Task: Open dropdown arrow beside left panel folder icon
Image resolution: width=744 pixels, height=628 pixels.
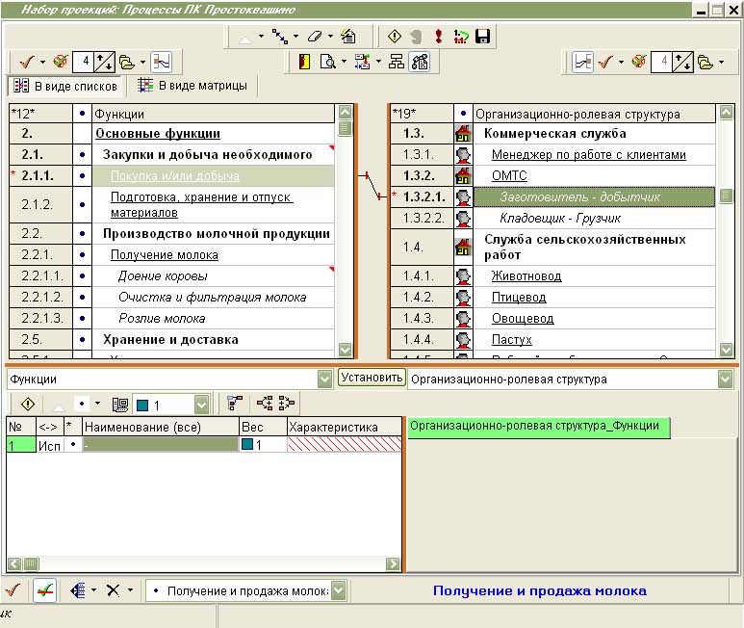Action: 142,62
